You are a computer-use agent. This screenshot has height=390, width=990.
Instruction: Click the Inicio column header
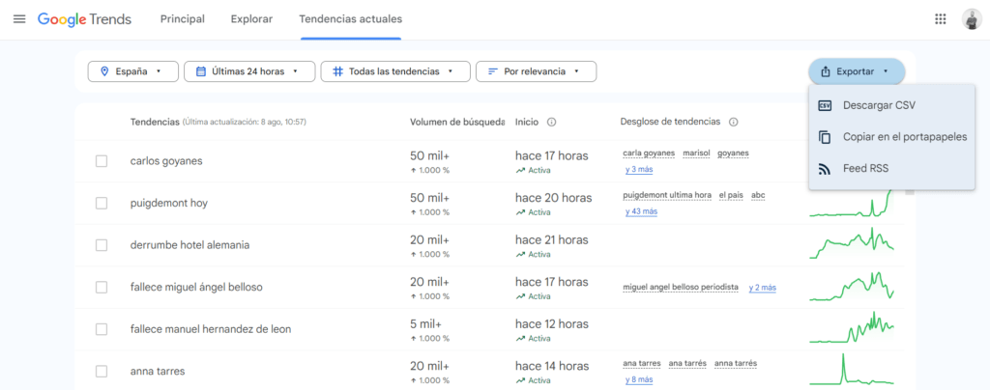(527, 123)
